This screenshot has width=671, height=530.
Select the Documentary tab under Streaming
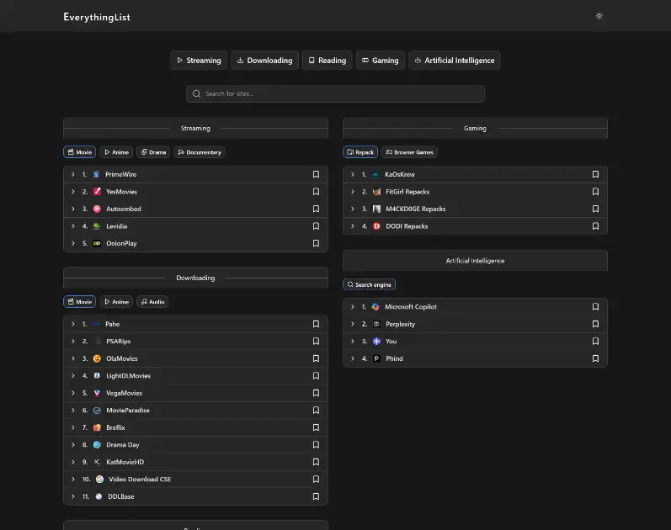(200, 152)
